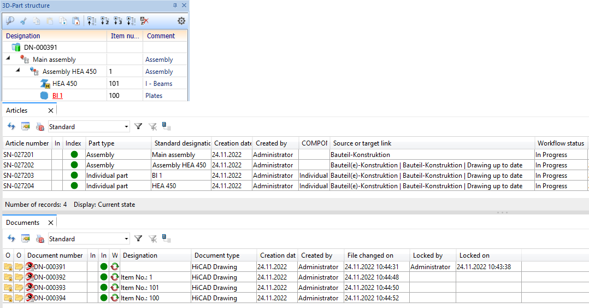Click the filter funnel icon in Documents toolbar

click(x=138, y=239)
